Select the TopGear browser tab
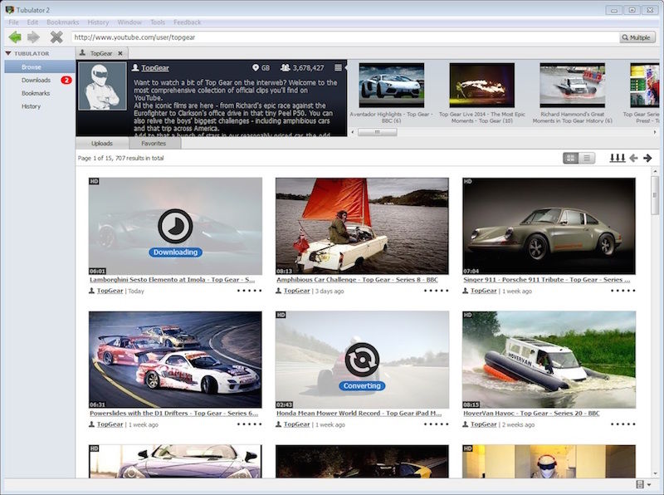Viewport: 664px width, 495px height. (x=100, y=53)
